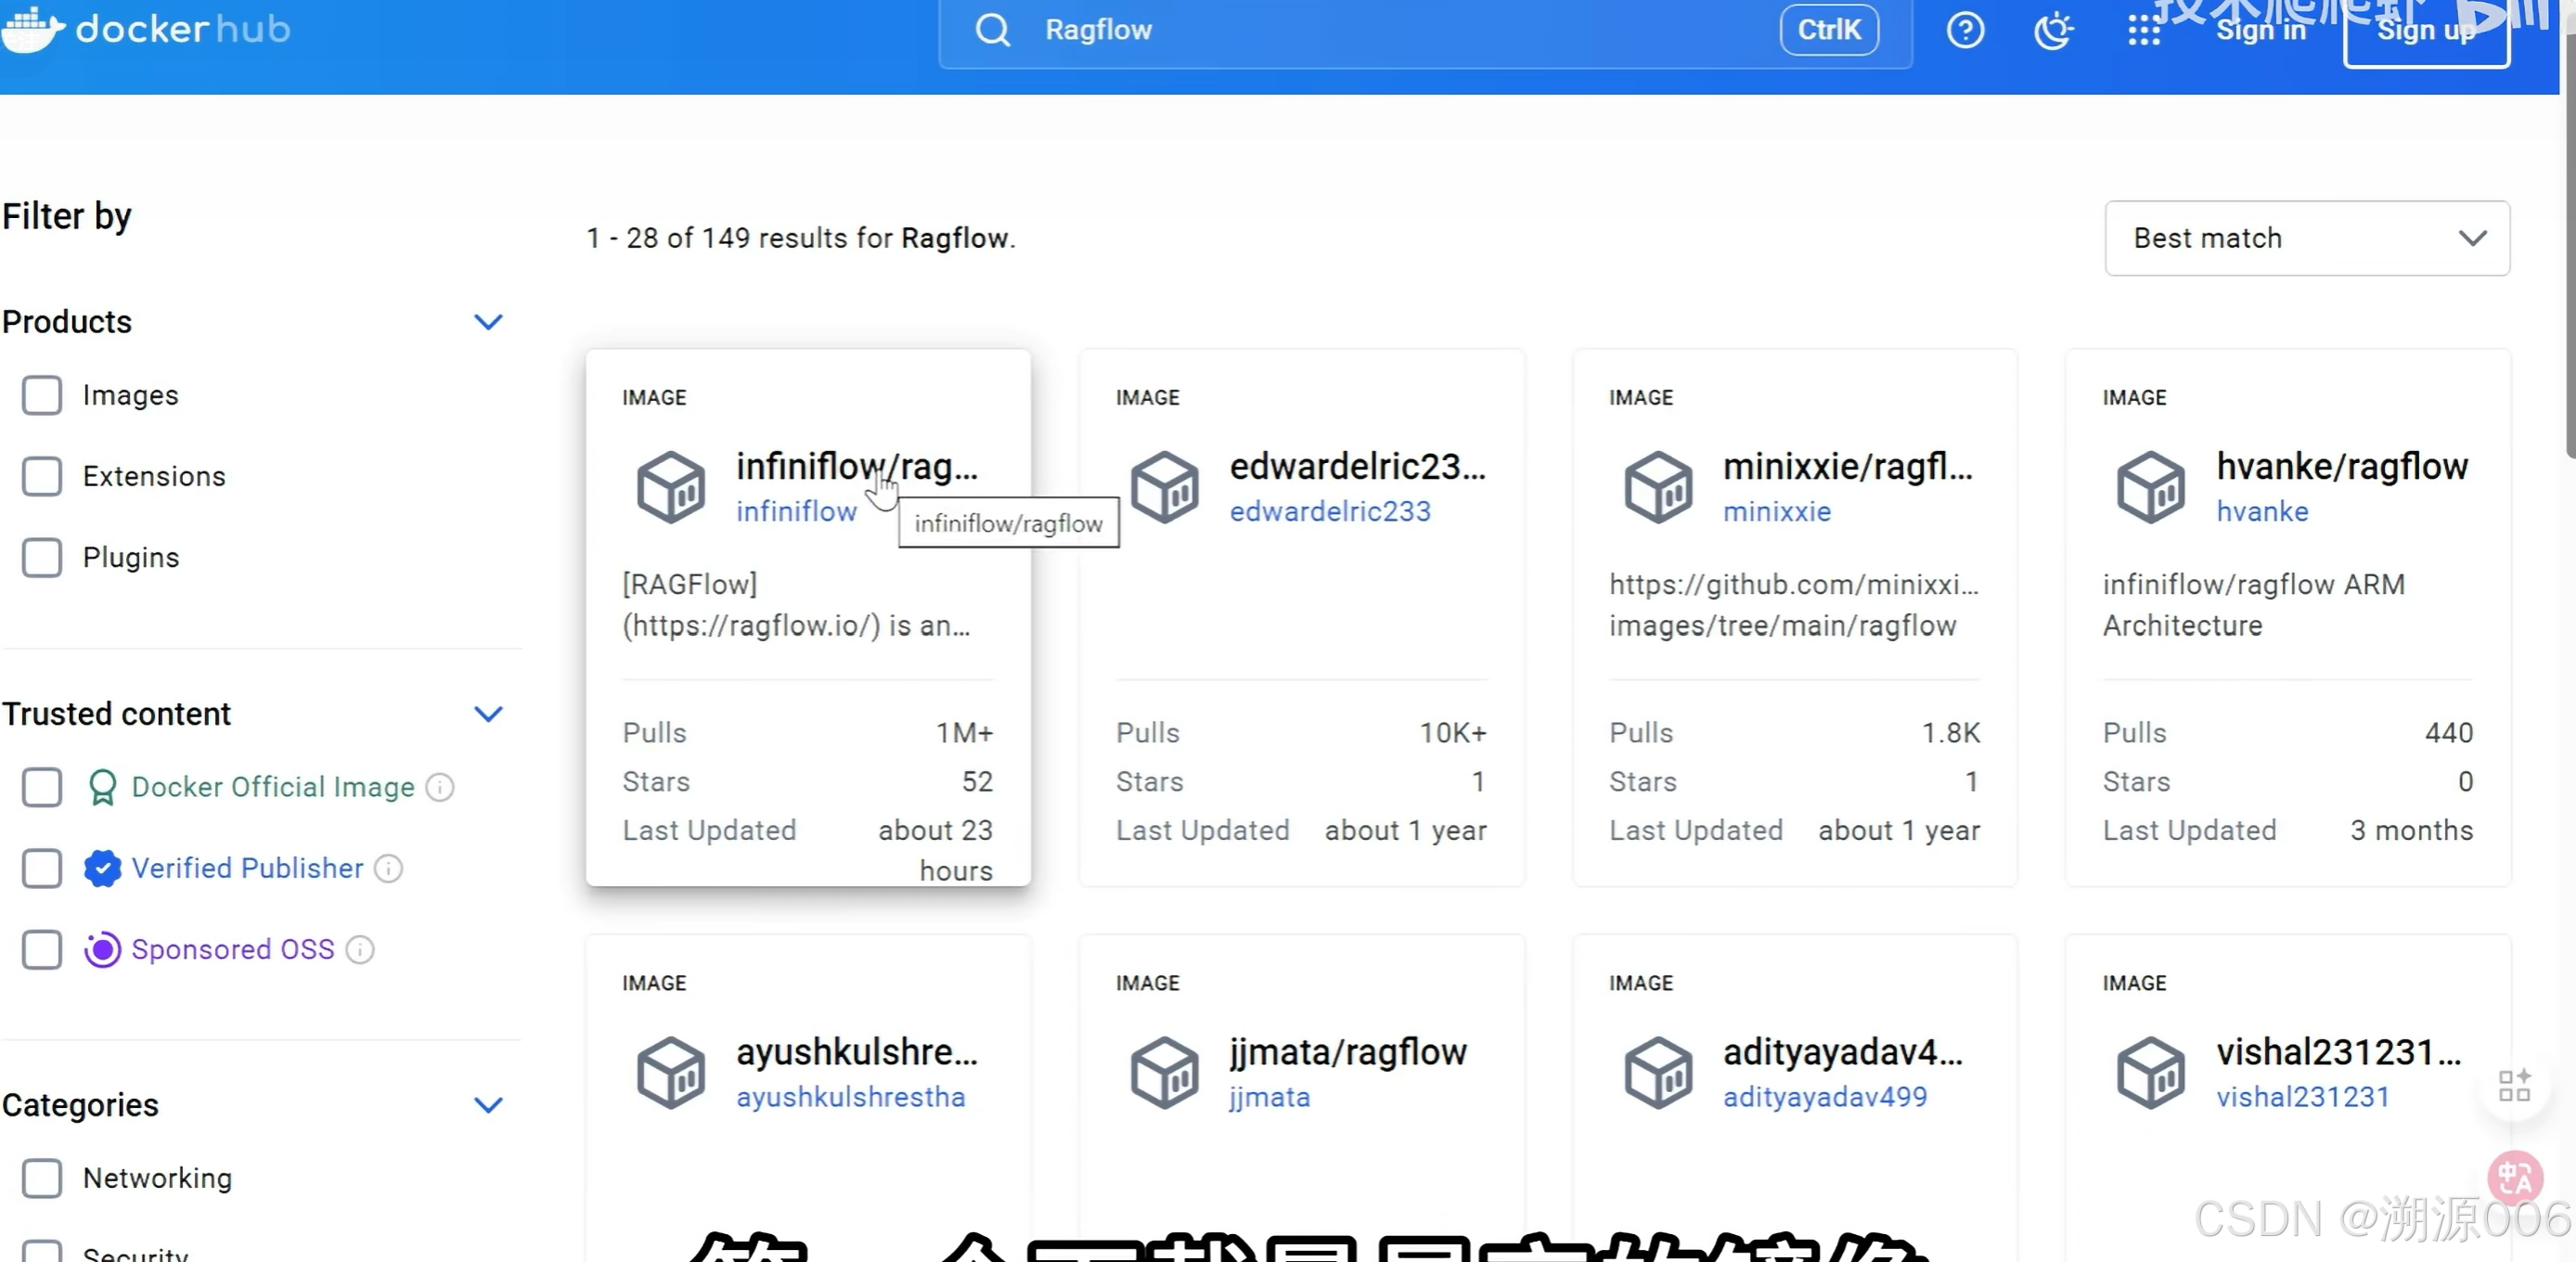Click the pink translate floating icon
The height and width of the screenshot is (1262, 2576).
click(2515, 1178)
